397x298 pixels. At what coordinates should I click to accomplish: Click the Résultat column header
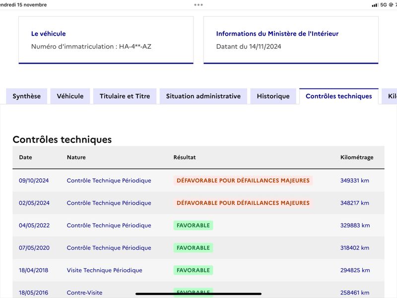pyautogui.click(x=185, y=157)
